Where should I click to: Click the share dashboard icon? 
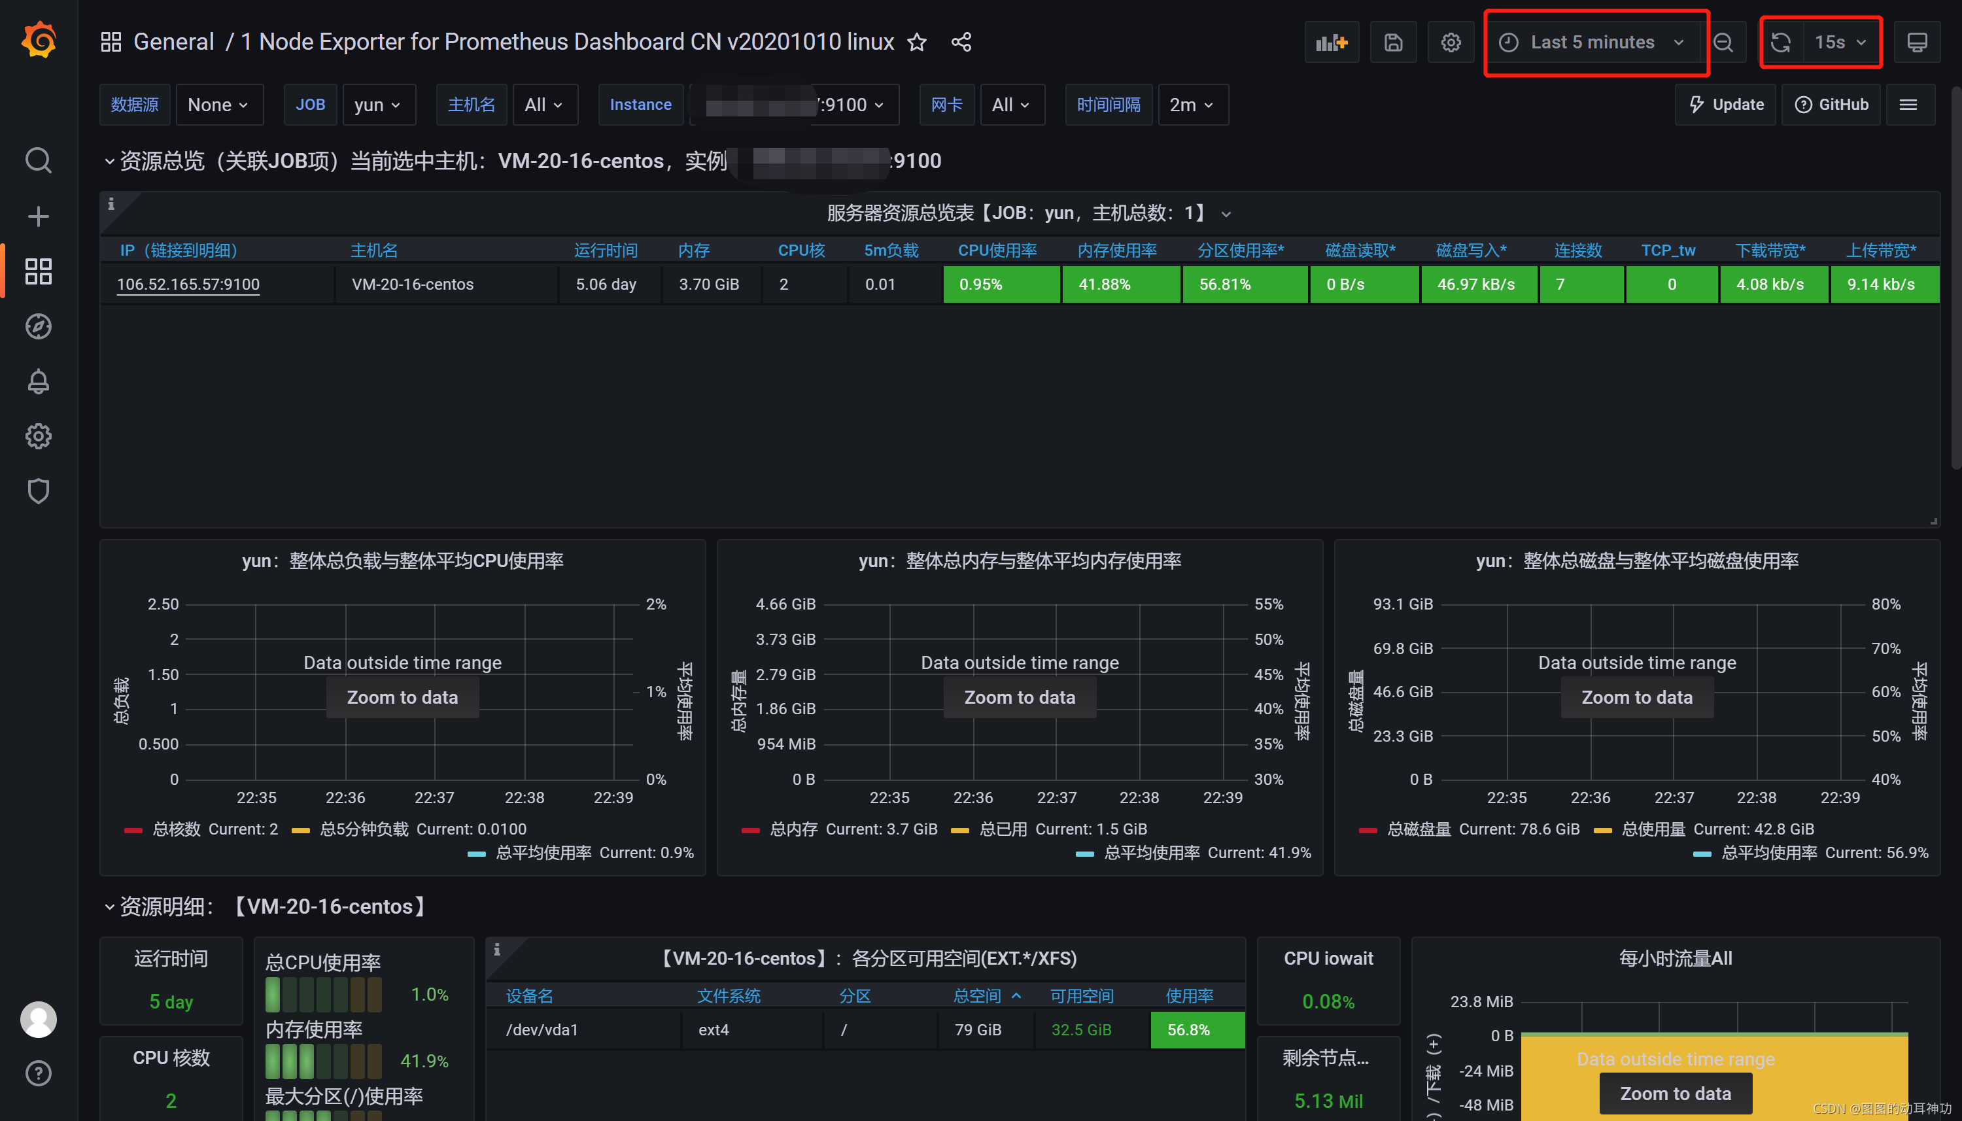click(961, 43)
